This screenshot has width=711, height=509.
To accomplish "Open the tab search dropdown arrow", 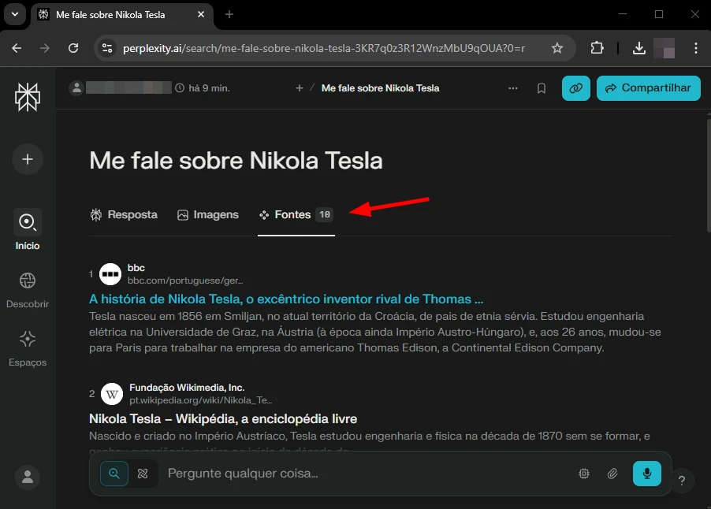I will tap(15, 14).
